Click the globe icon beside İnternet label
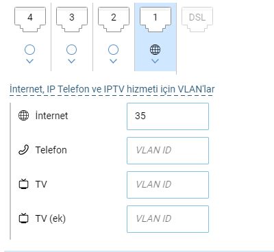Viewport: 274px width, 252px height. pos(23,116)
